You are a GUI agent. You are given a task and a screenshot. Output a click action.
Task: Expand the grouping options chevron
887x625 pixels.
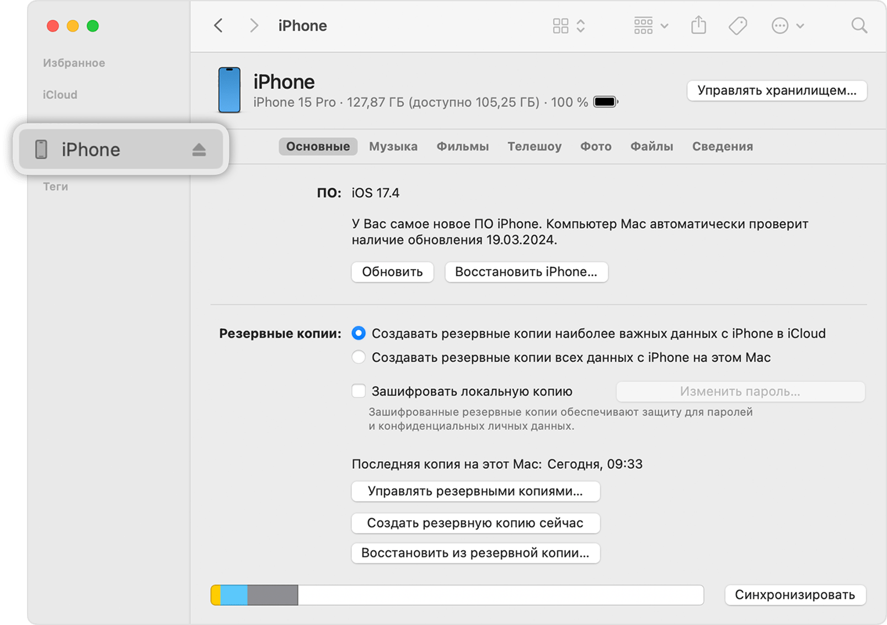(x=665, y=26)
